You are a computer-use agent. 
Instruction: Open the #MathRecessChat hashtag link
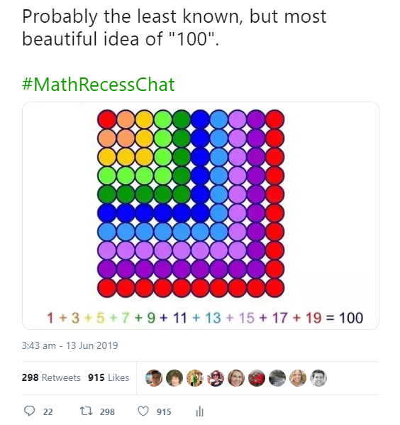pos(98,85)
